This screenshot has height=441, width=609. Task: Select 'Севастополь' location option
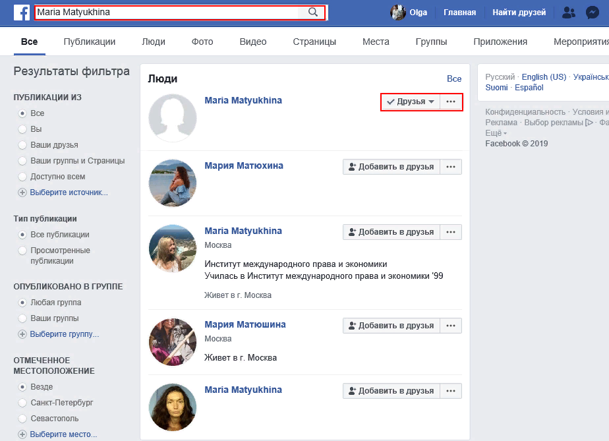(22, 419)
